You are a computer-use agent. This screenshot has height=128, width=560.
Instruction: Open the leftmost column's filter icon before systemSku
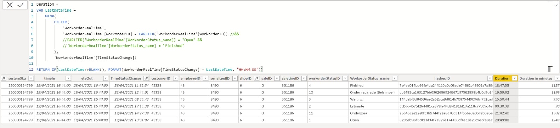(x=4, y=78)
